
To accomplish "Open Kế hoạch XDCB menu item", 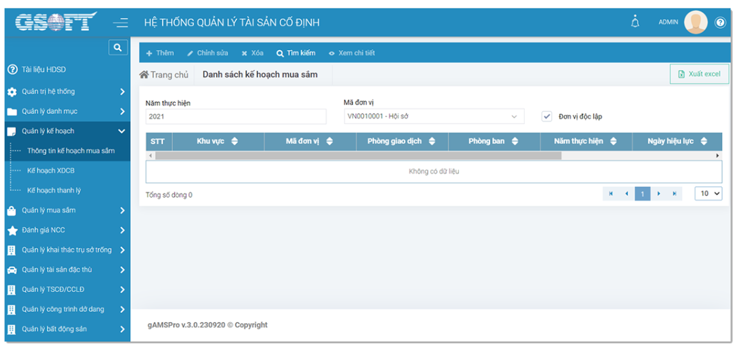I will click(x=51, y=171).
